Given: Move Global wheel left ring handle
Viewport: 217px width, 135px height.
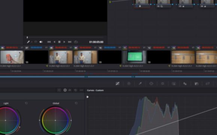Looking at the screenshot, I should [40, 120].
